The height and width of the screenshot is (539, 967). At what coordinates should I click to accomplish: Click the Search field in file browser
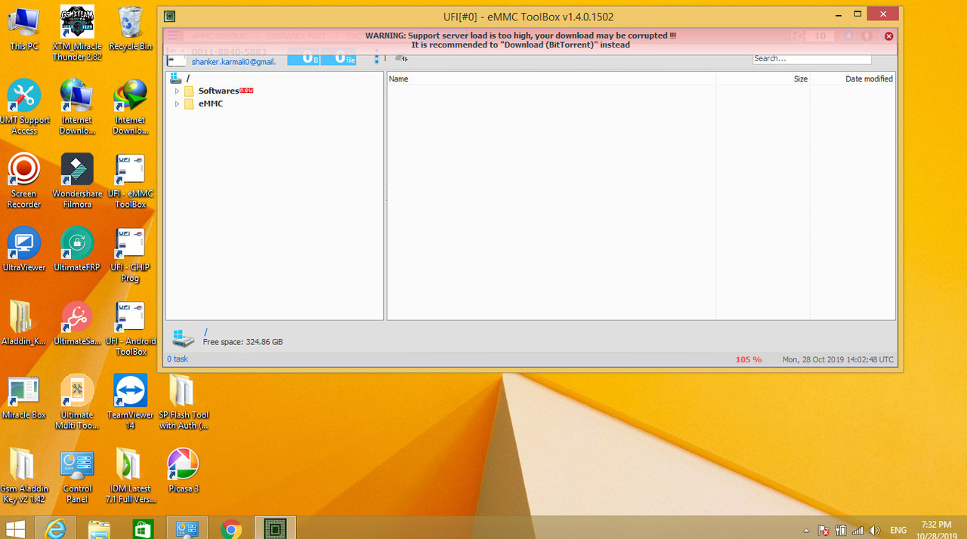click(811, 58)
